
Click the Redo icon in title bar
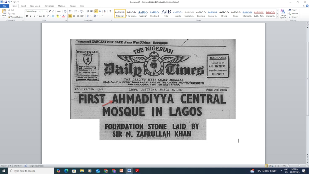14,2
